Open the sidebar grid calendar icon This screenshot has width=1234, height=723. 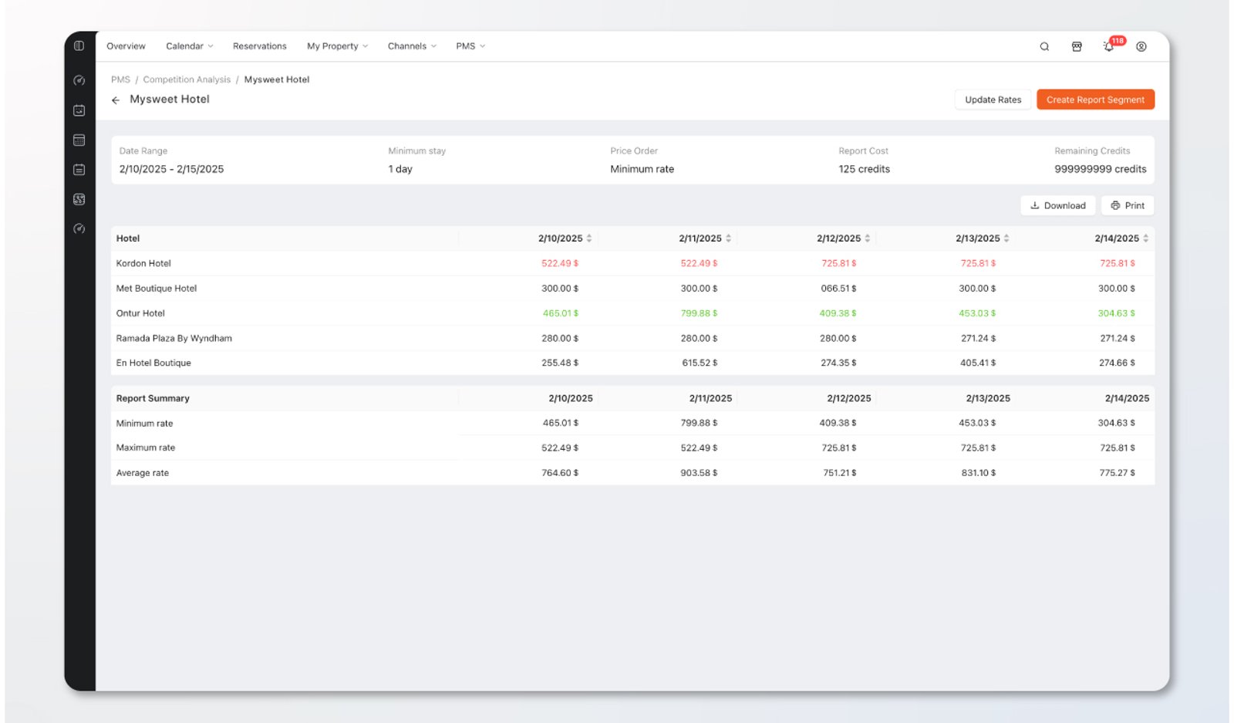[79, 140]
